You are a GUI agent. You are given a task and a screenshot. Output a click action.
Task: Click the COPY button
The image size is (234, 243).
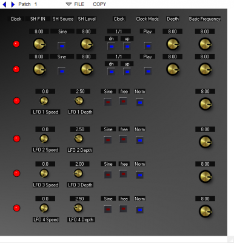click(x=99, y=4)
